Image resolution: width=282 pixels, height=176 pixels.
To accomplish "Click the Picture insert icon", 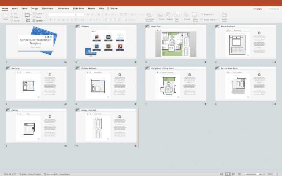I will [161, 16].
